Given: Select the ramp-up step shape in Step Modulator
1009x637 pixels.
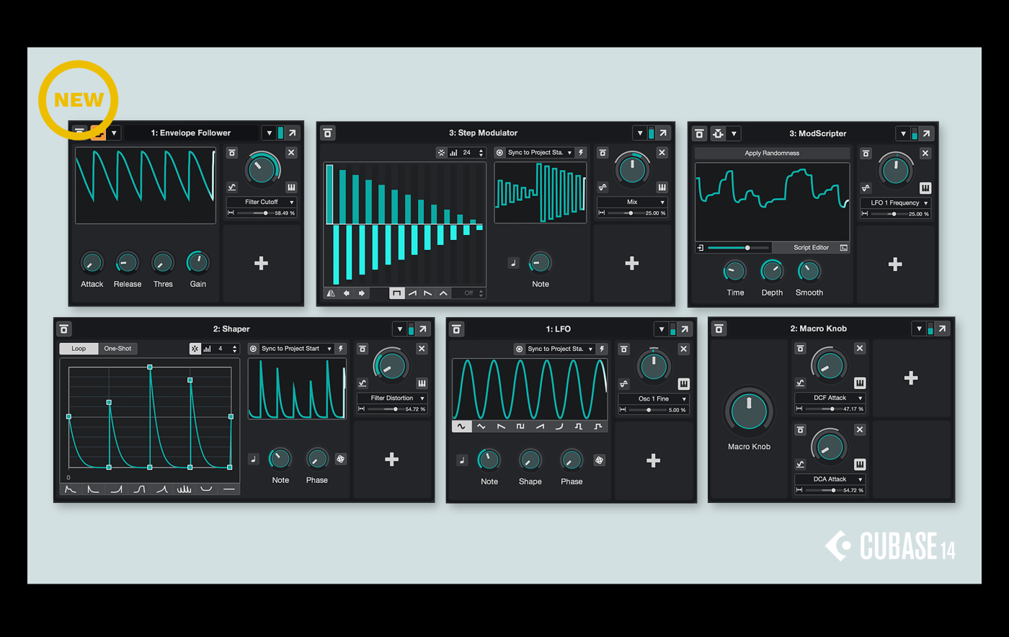Looking at the screenshot, I should (412, 293).
